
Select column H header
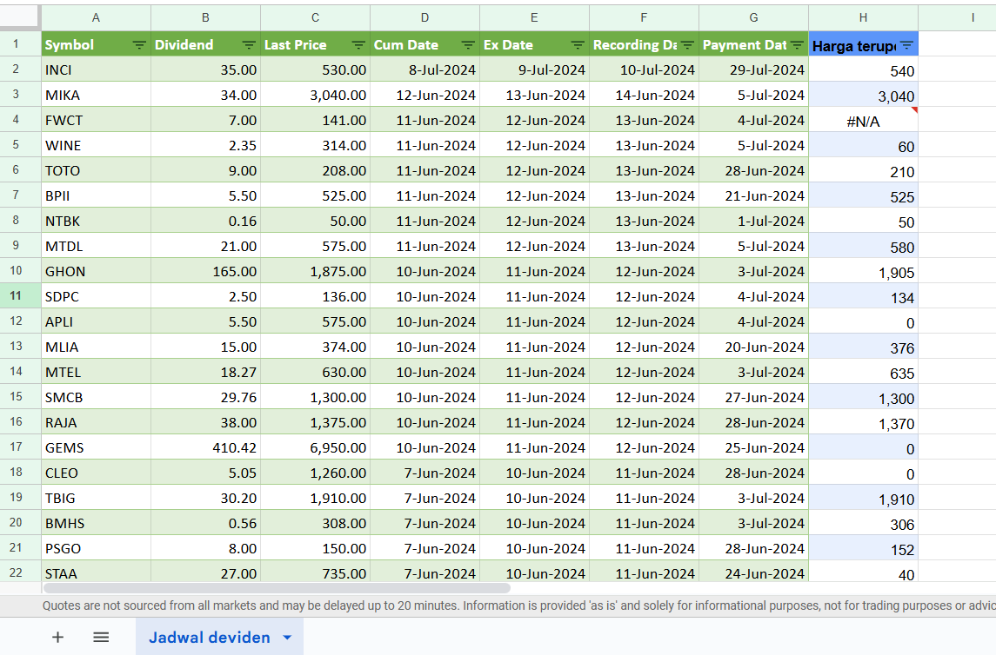coord(863,17)
